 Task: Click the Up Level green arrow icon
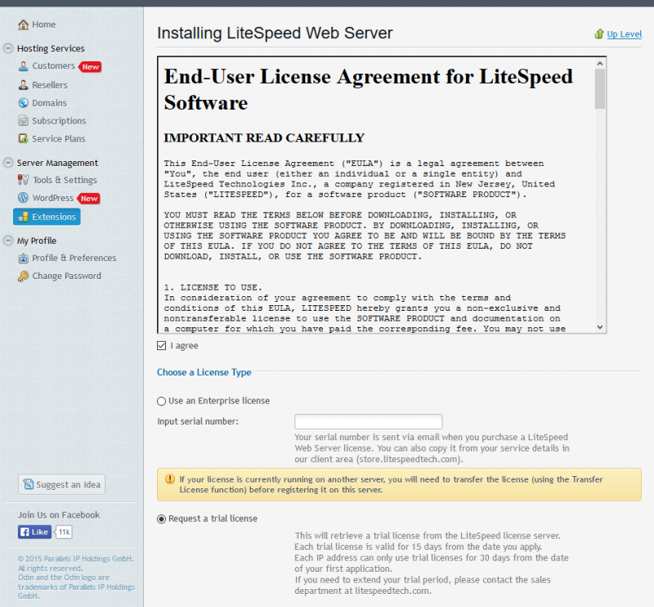pos(599,34)
